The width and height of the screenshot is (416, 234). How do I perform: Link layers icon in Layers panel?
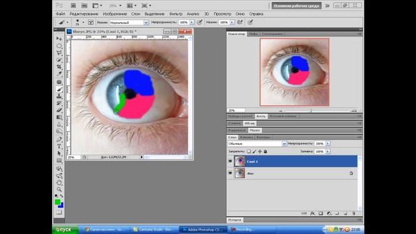(304, 213)
